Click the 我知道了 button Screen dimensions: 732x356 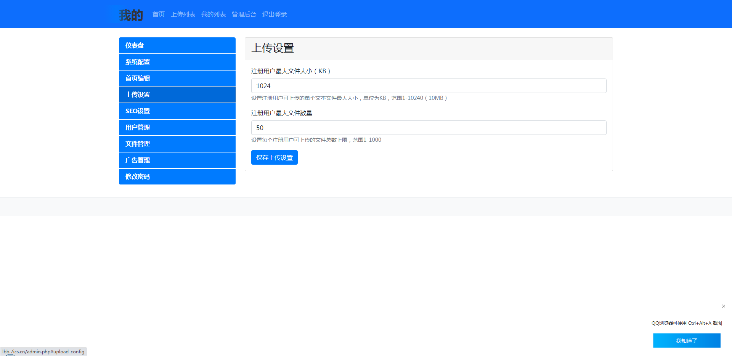(x=686, y=340)
